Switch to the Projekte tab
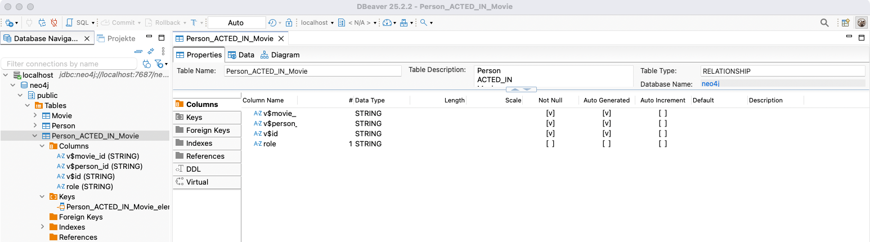Screen dimensions: 870x242 [116, 38]
